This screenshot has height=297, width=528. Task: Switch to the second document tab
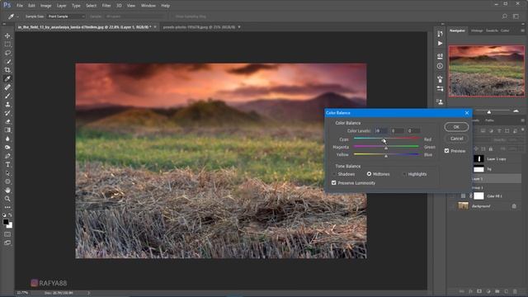[199, 27]
